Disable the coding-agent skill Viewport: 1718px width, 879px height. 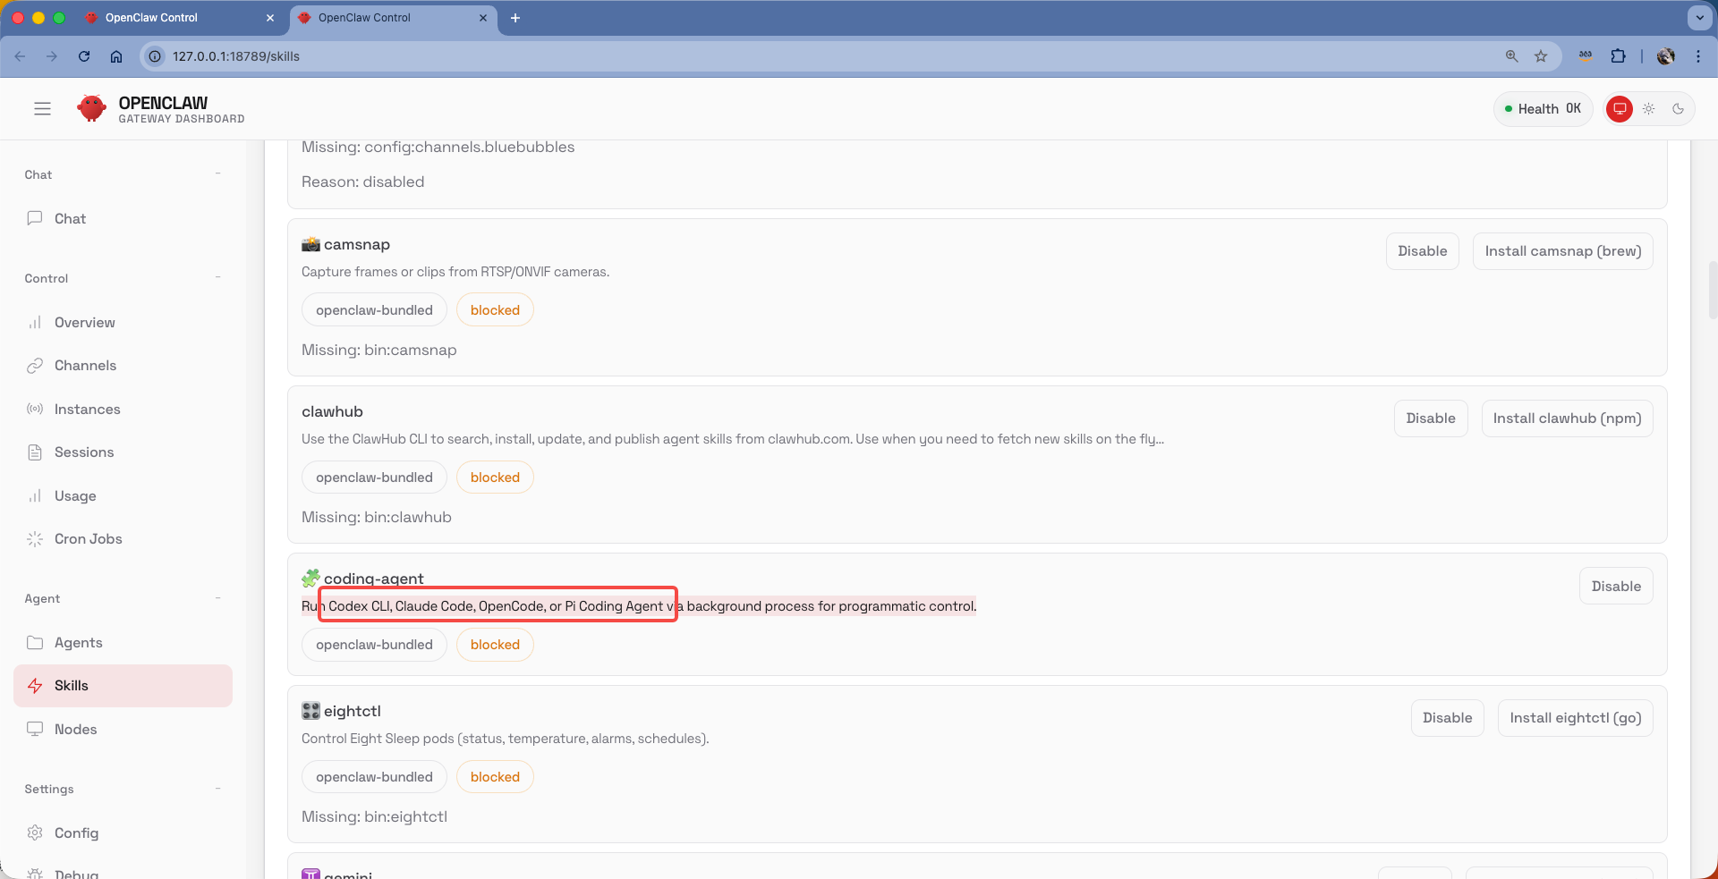(x=1615, y=587)
